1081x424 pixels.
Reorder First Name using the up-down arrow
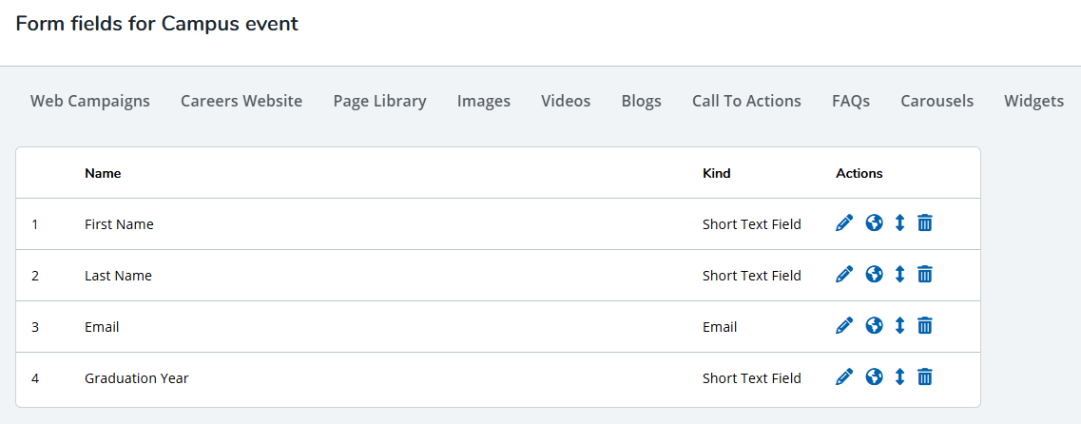(x=899, y=222)
